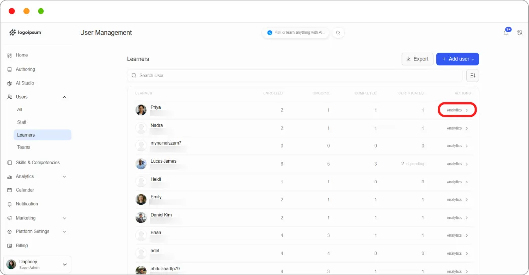
Task: Click learner name mynameiszam7
Action: [165, 143]
